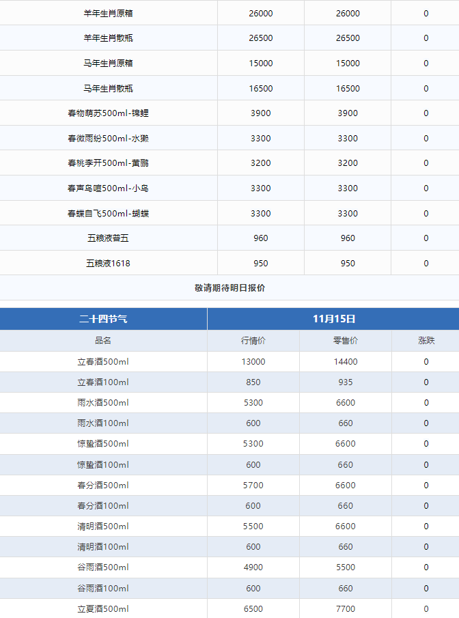Click the 7700 retail price for 立夏酒500ml
The width and height of the screenshot is (459, 618).
click(x=346, y=608)
